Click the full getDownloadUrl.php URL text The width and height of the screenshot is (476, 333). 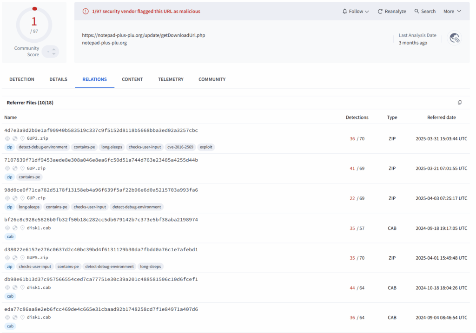point(144,35)
